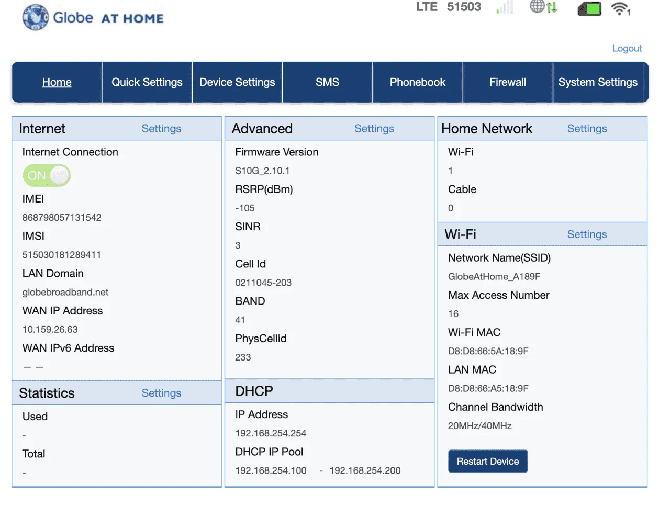Open Settings link in Internet panel

click(x=161, y=129)
